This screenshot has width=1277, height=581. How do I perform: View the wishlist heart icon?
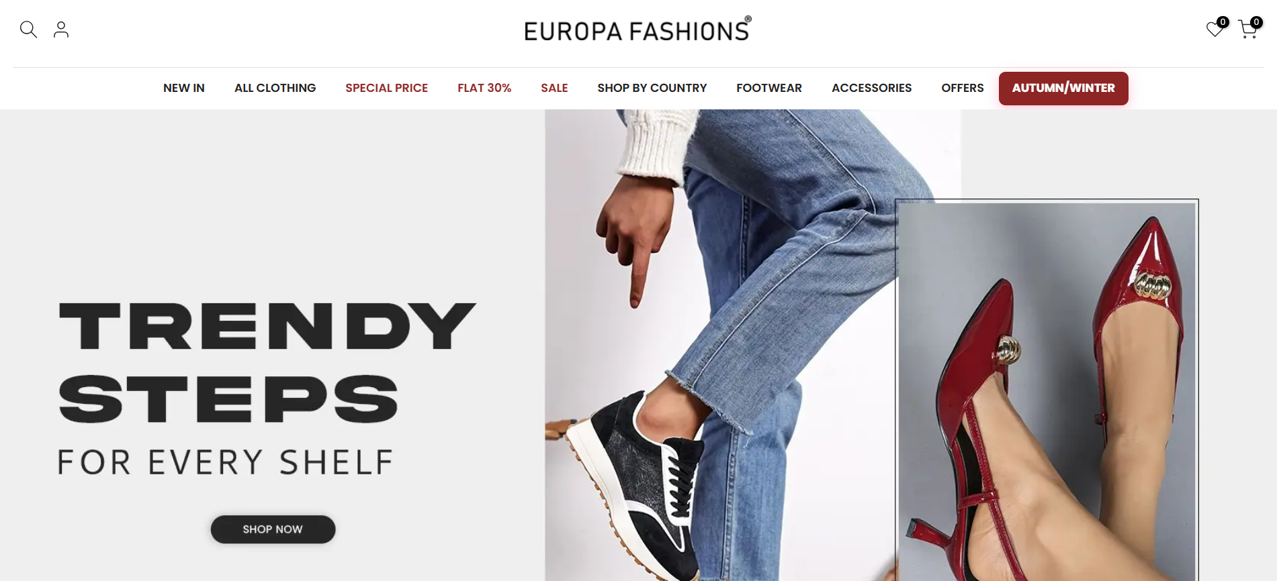[1215, 30]
